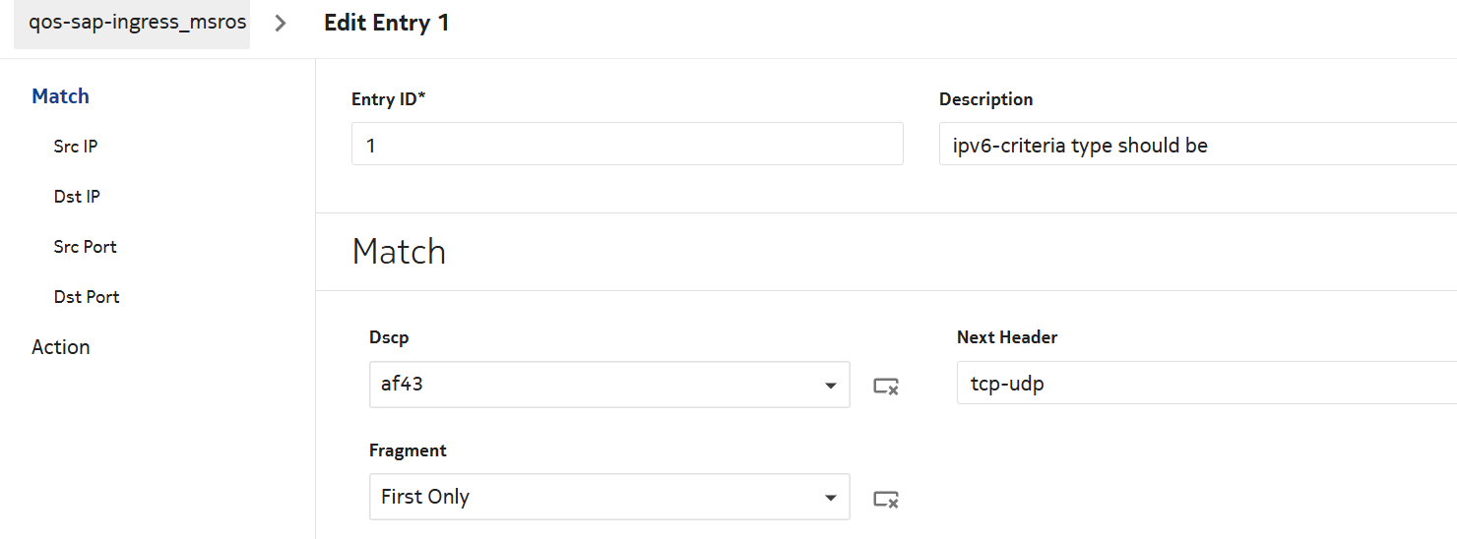This screenshot has width=1457, height=539.
Task: Click the large Match section heading
Action: point(399,252)
